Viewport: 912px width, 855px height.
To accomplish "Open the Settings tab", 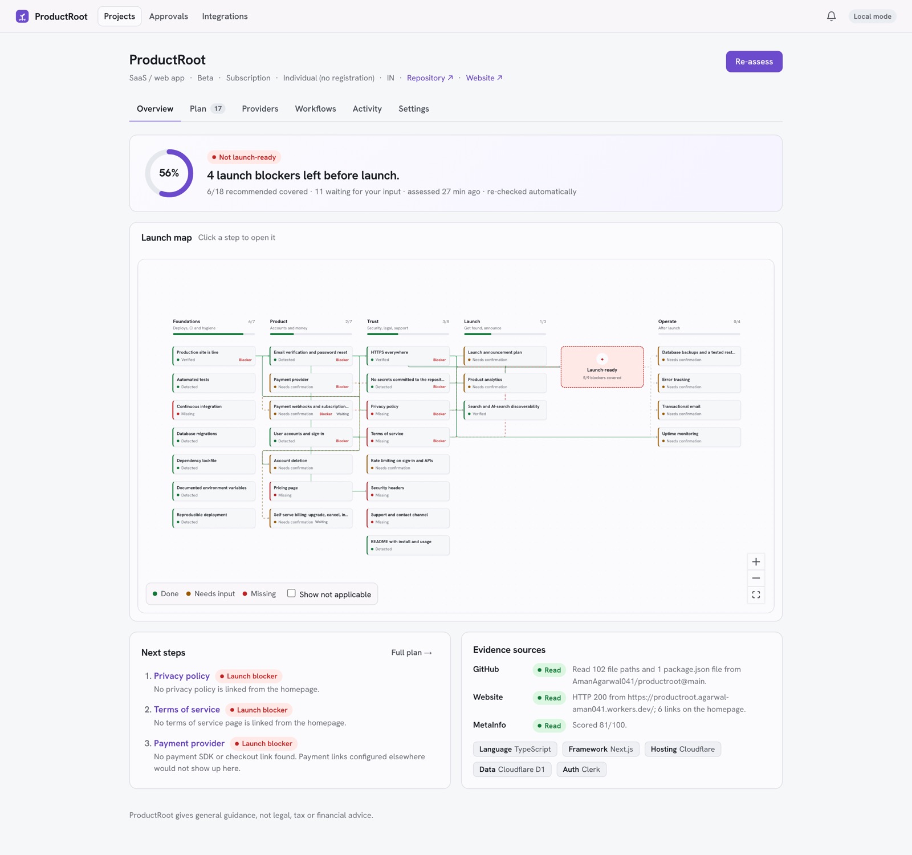I will 414,109.
